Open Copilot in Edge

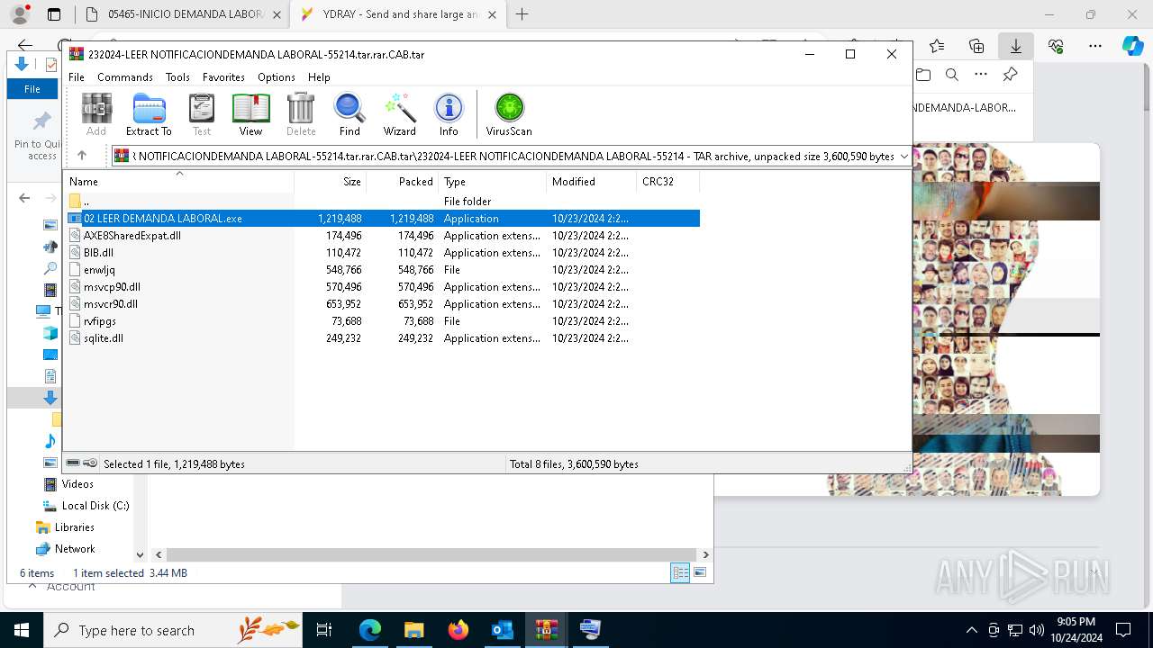point(1132,46)
